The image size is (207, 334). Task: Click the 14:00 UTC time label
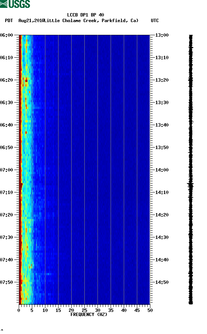[x=162, y=170]
